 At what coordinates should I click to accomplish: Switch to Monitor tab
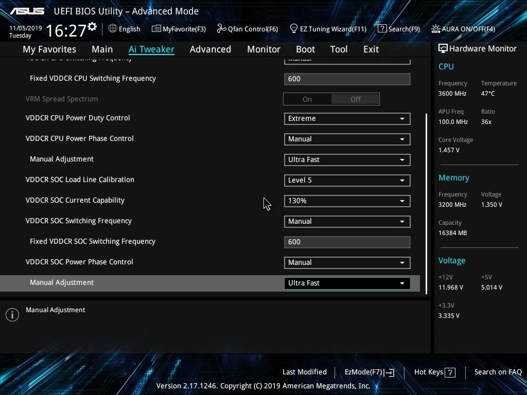pos(264,49)
